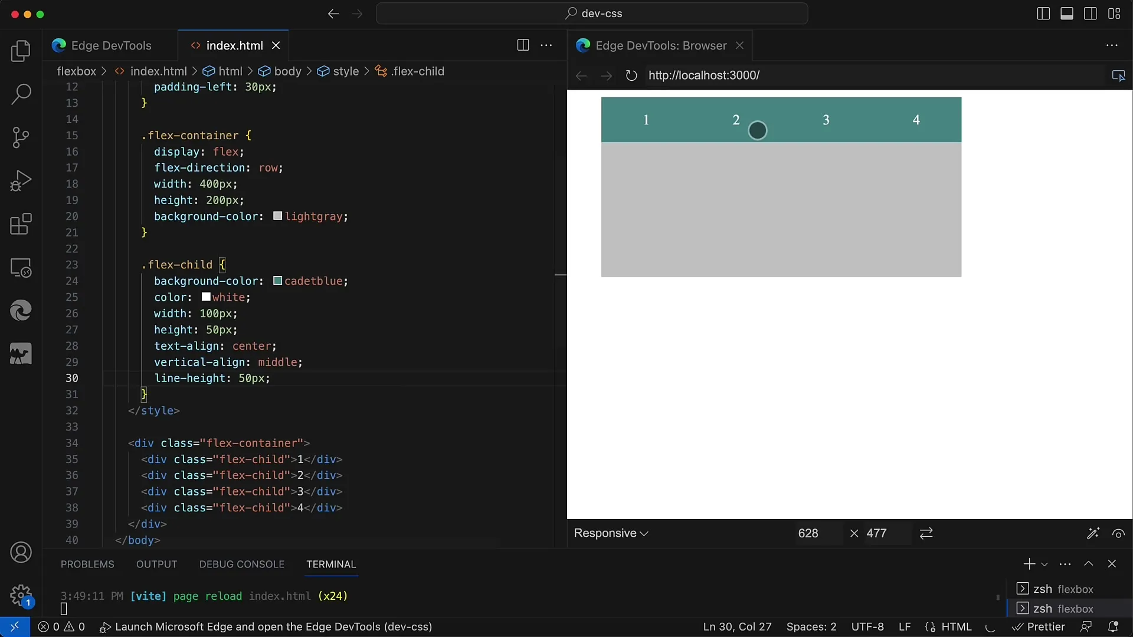Open the new terminal launch profile dropdown
The image size is (1133, 637).
coord(1044,564)
